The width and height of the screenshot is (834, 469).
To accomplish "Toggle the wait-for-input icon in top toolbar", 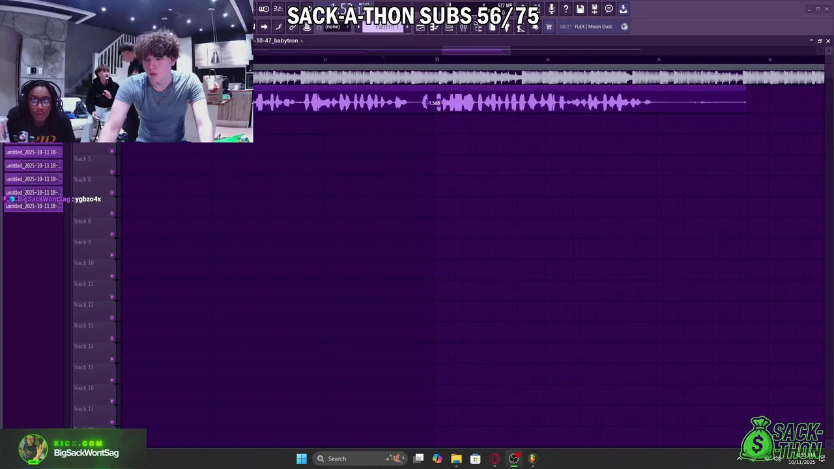I will (x=265, y=9).
